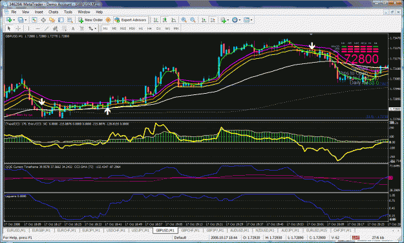Open the Help menu

[99, 12]
